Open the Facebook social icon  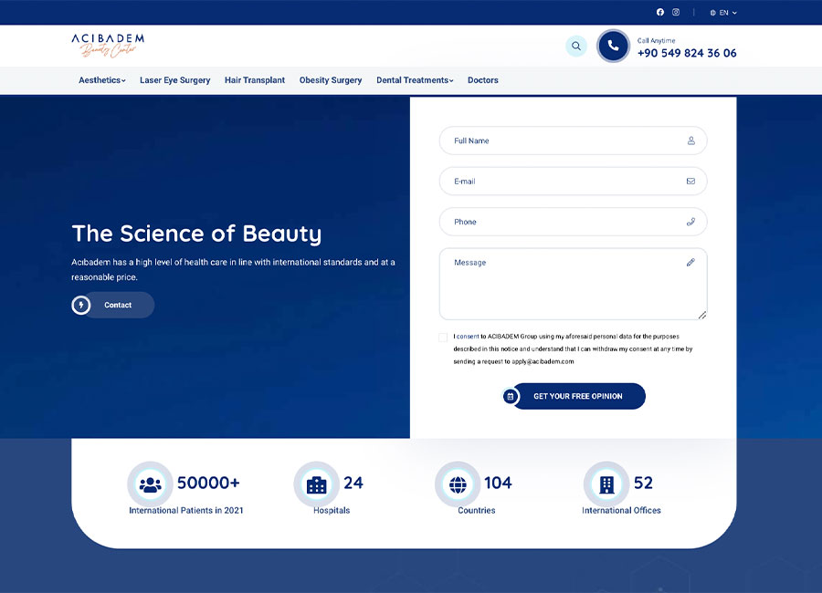660,12
